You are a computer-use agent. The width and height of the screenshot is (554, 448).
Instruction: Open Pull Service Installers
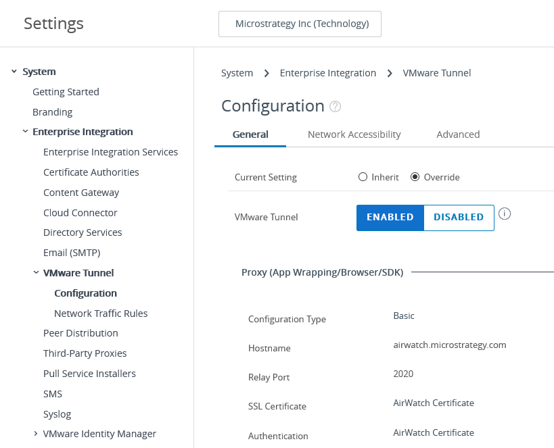pos(89,374)
